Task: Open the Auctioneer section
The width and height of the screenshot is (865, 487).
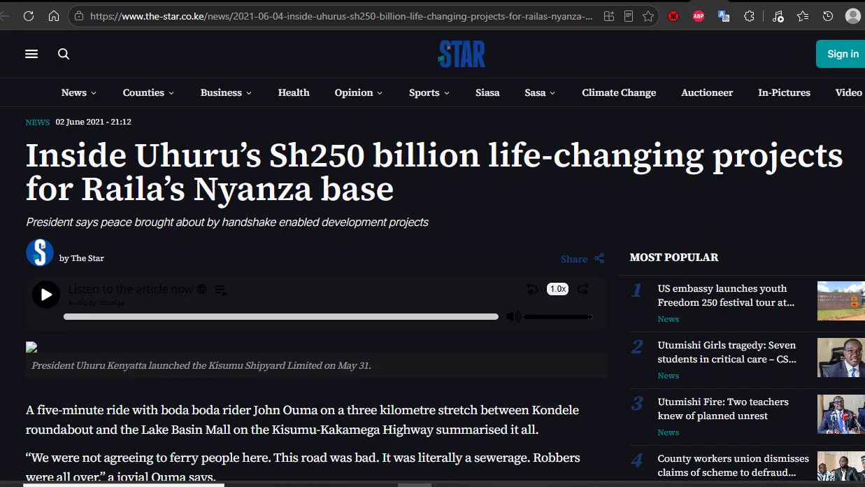Action: pos(707,92)
